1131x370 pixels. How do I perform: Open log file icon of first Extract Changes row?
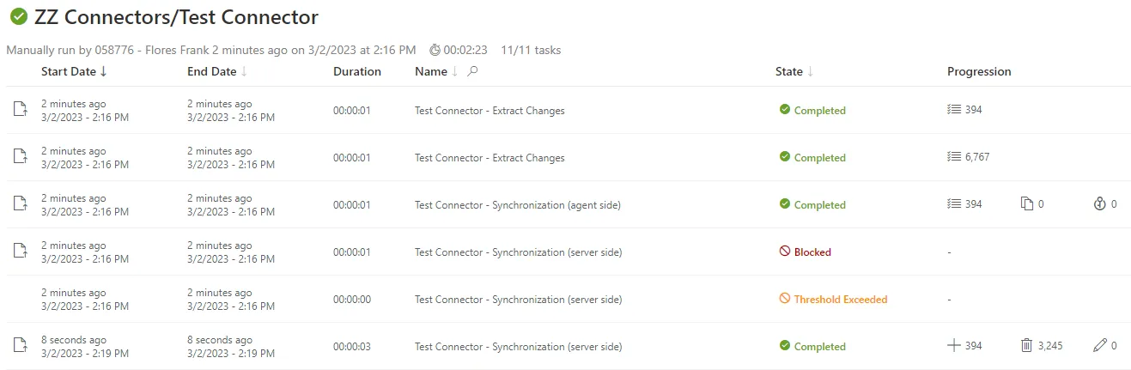click(20, 110)
